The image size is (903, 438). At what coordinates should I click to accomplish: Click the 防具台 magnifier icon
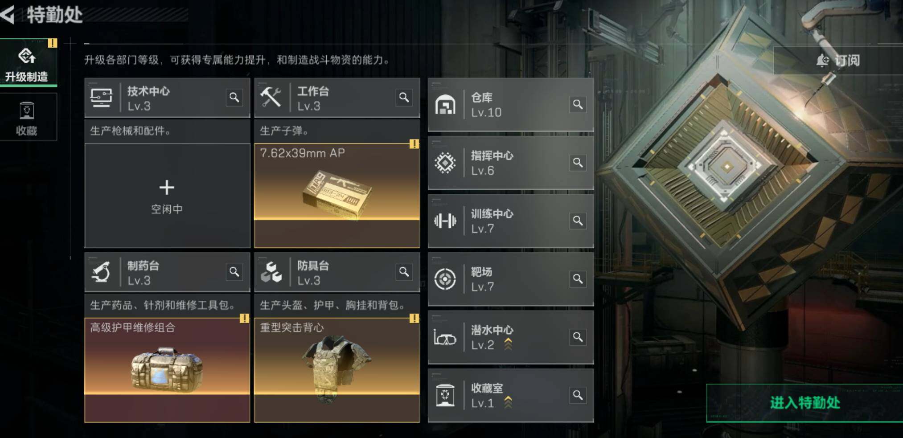404,272
